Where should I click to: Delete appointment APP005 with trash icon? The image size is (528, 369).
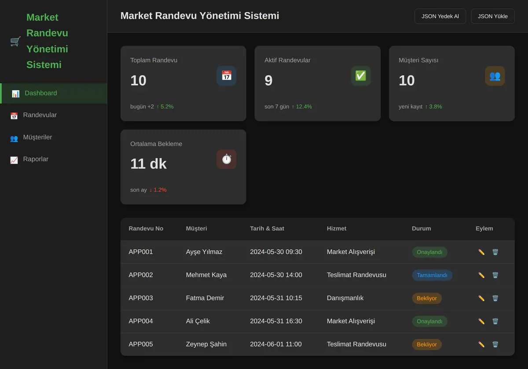point(495,344)
